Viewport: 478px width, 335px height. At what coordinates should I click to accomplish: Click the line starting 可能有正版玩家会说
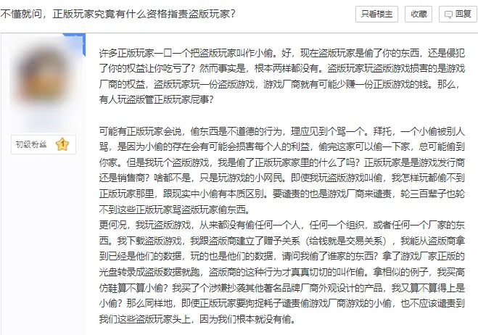tap(281, 131)
